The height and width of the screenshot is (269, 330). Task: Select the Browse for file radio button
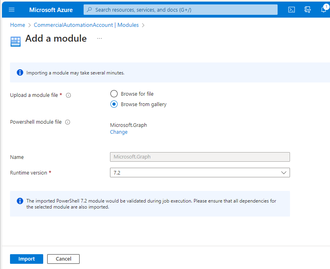coord(114,94)
